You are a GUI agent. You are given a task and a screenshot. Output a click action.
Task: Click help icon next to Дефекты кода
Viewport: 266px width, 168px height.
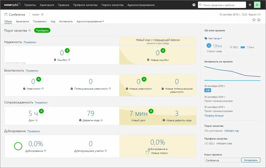coord(101,120)
